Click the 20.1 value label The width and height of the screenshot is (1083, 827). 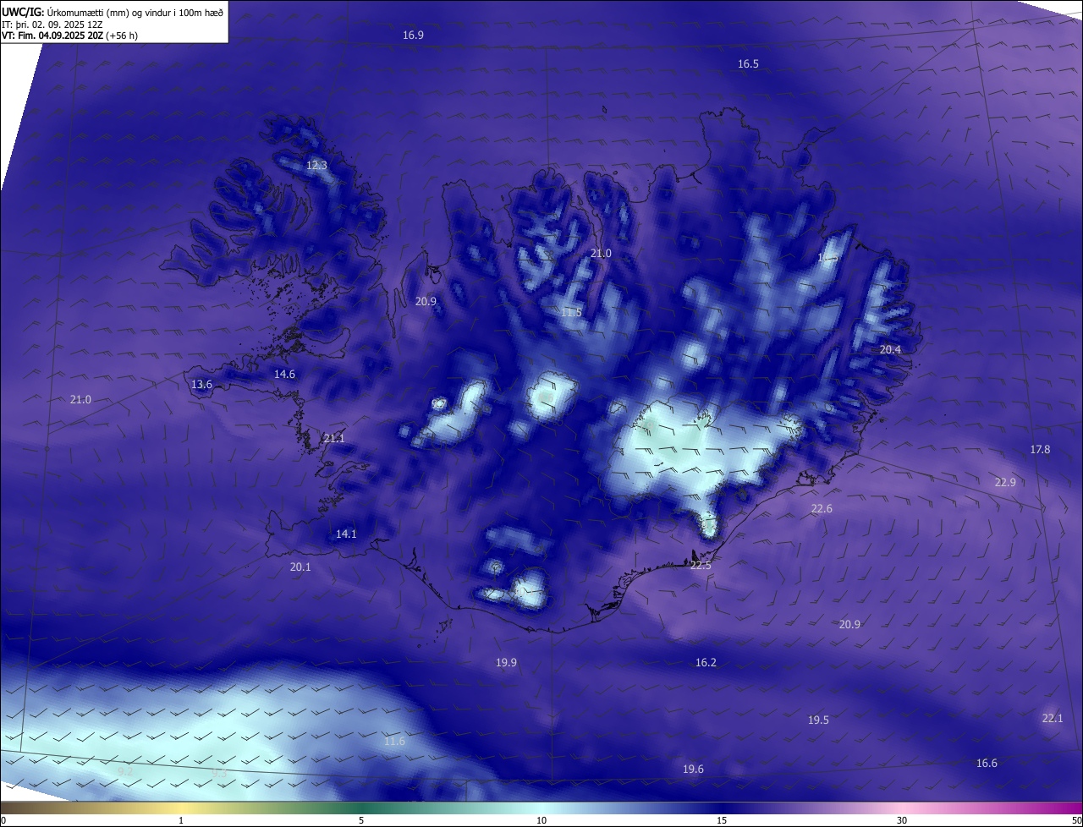[x=300, y=567]
